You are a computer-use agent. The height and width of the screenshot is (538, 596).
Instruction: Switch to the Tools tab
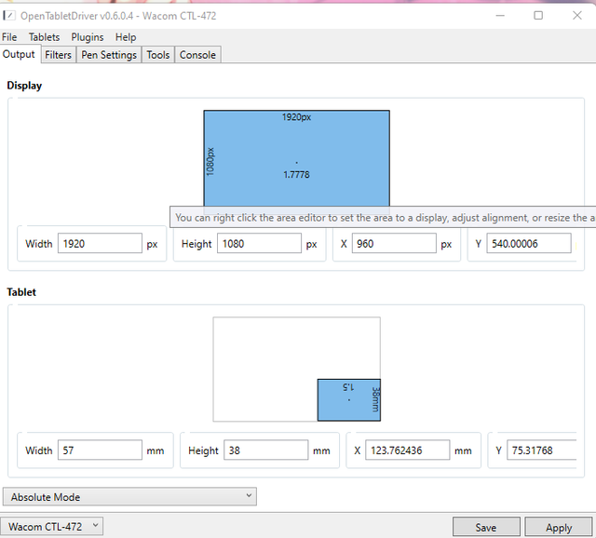pyautogui.click(x=157, y=55)
